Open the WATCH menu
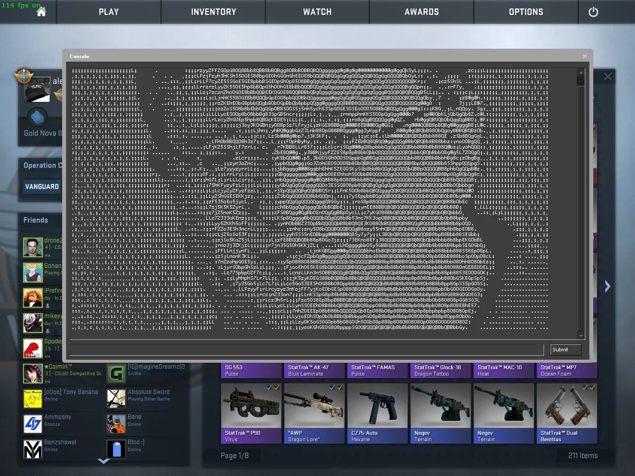The image size is (635, 476). [x=317, y=12]
